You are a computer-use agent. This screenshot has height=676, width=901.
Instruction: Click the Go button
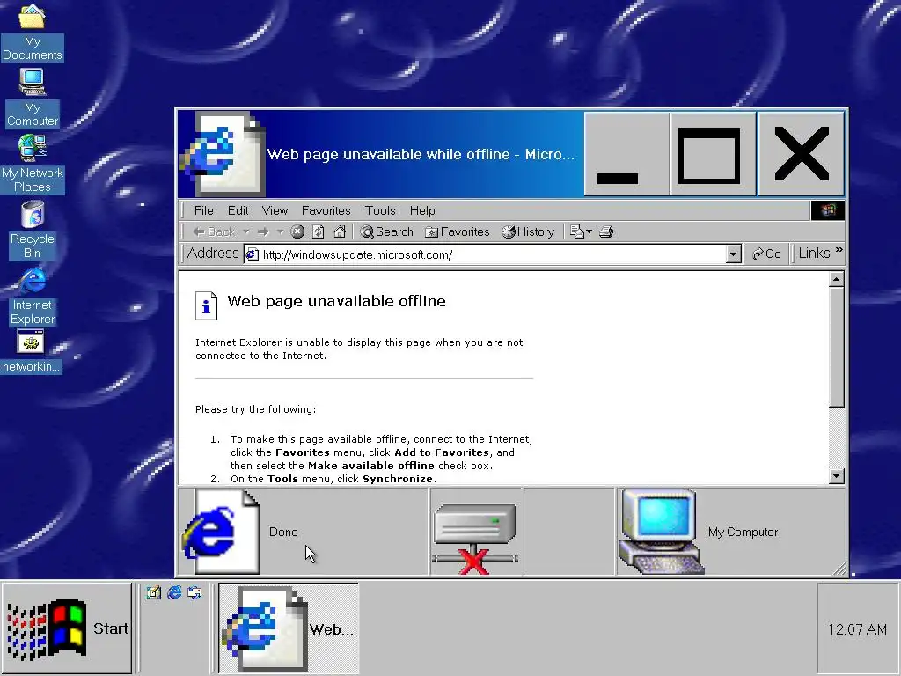766,253
